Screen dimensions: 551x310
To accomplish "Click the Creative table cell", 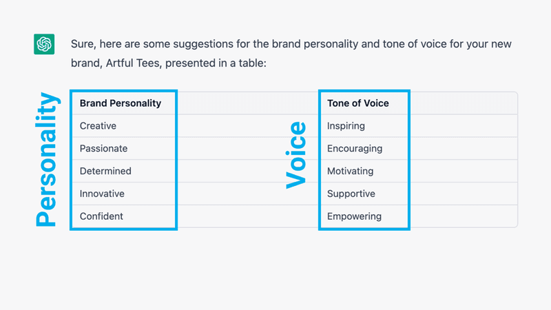I will (x=98, y=126).
